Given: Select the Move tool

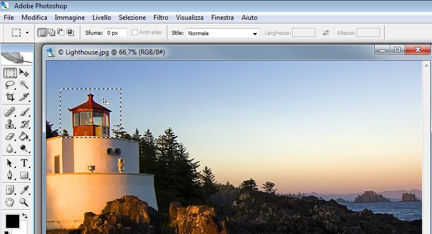Looking at the screenshot, I should (x=24, y=73).
